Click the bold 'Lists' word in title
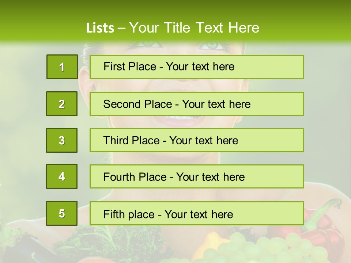 coord(100,28)
